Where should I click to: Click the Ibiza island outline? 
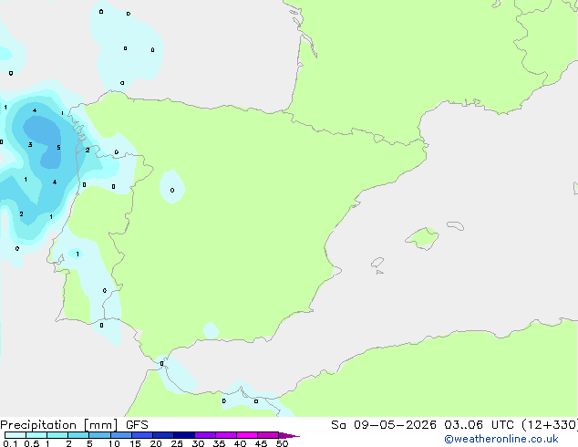[377, 263]
